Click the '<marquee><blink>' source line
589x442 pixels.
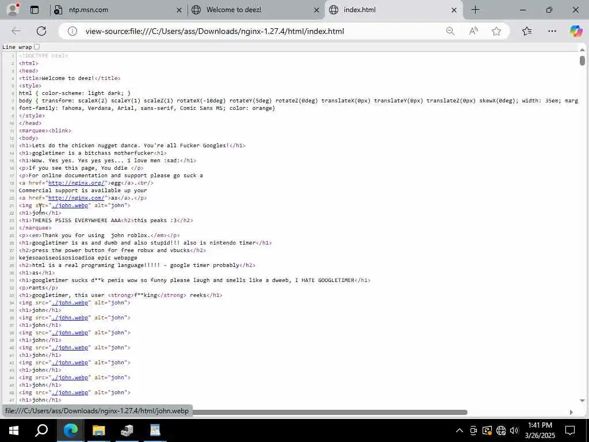[45, 131]
